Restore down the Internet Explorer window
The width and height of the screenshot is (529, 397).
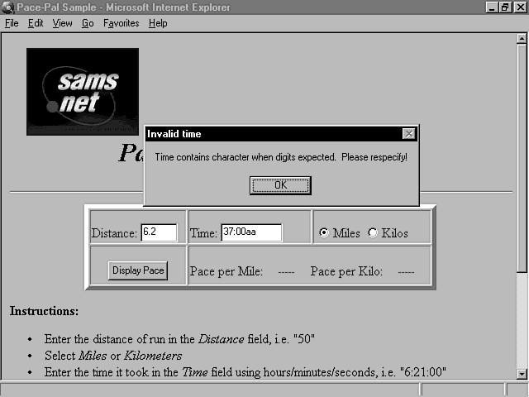point(505,7)
